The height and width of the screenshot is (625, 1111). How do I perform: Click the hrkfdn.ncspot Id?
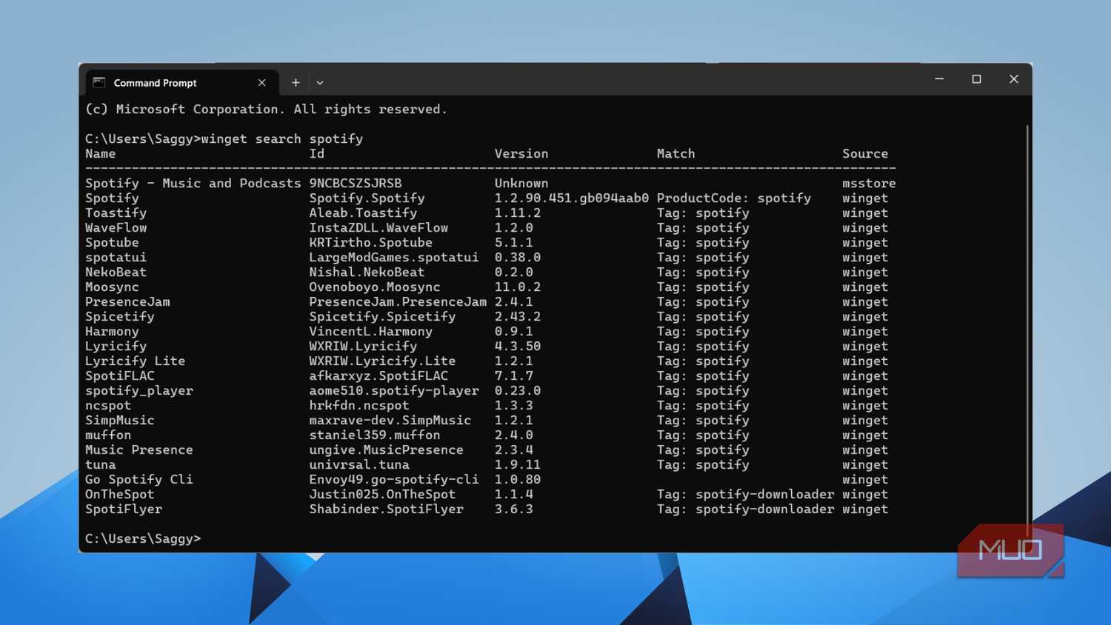359,405
